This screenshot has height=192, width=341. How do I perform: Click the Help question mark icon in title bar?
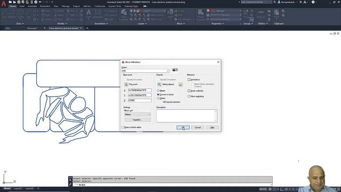pos(313,2)
